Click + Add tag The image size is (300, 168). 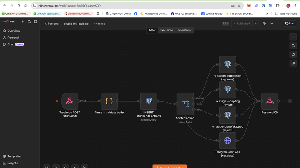tap(99, 24)
